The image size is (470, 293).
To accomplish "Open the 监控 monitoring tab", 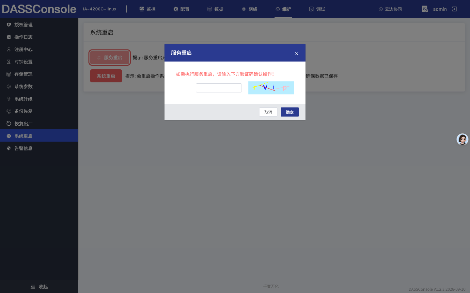I will (x=148, y=9).
